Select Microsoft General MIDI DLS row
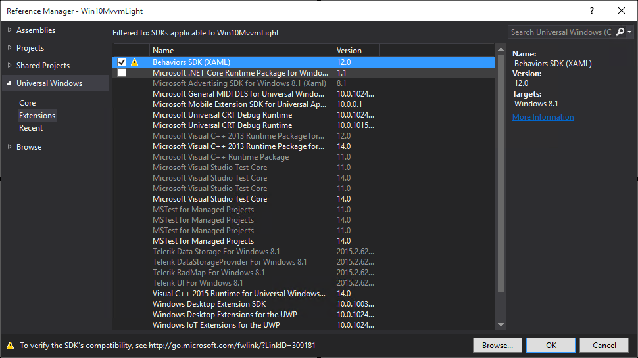This screenshot has height=358, width=638. [304, 94]
